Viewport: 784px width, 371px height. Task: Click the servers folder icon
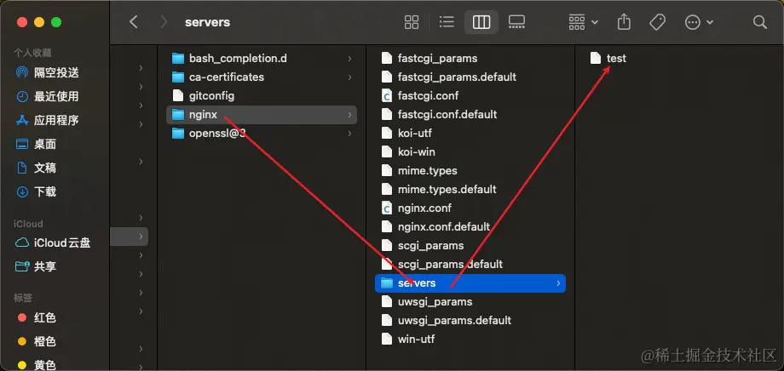tap(387, 283)
